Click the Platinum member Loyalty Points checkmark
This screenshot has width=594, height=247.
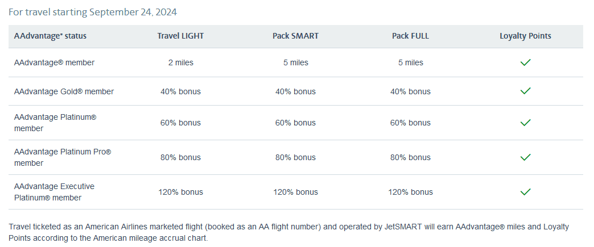tap(525, 123)
